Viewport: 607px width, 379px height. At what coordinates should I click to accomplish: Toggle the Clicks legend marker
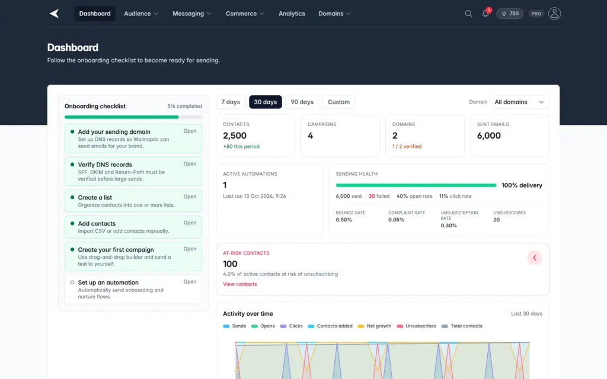[283, 326]
